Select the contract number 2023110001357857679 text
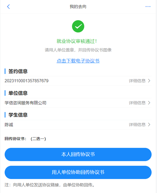157x193 pixels. pos(27,81)
